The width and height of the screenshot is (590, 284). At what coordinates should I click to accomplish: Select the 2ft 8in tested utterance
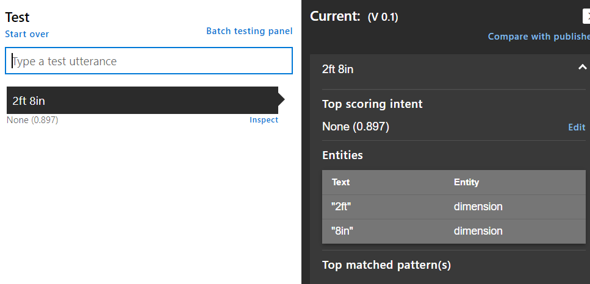[x=142, y=101]
